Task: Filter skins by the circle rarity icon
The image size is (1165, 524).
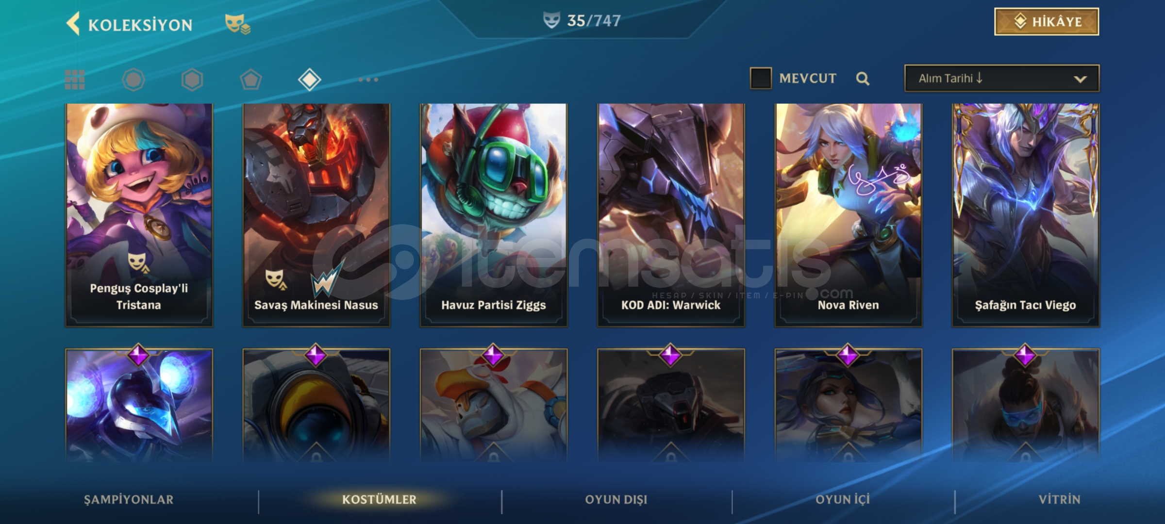Action: pyautogui.click(x=133, y=80)
